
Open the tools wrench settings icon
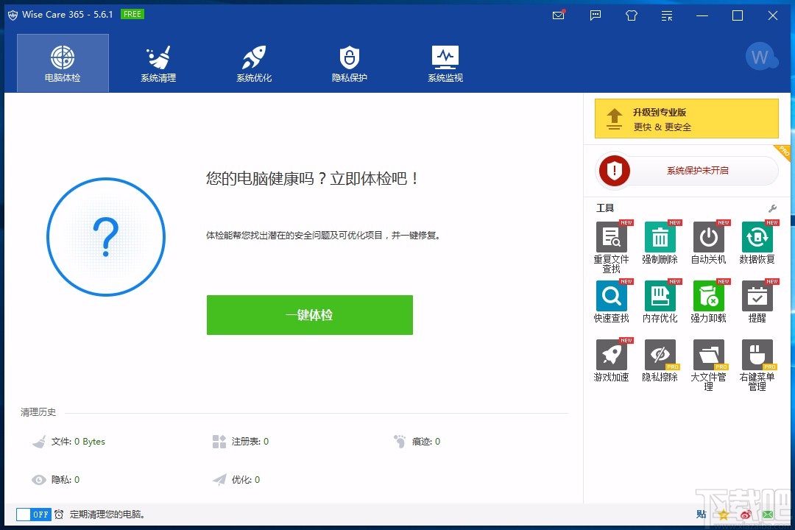click(772, 208)
